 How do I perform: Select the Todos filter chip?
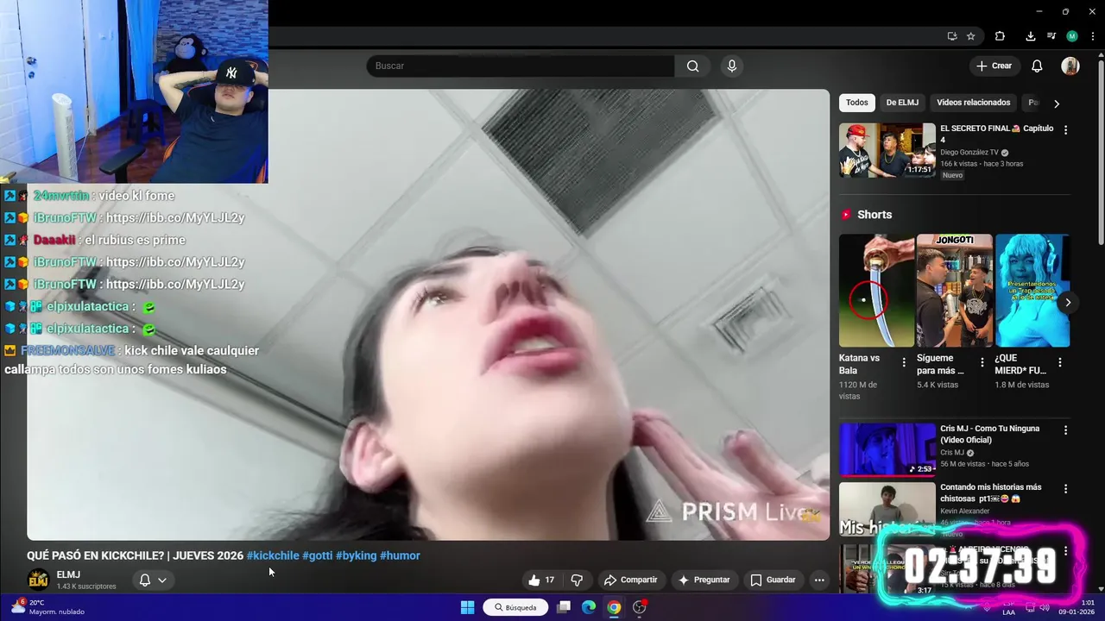(x=857, y=103)
